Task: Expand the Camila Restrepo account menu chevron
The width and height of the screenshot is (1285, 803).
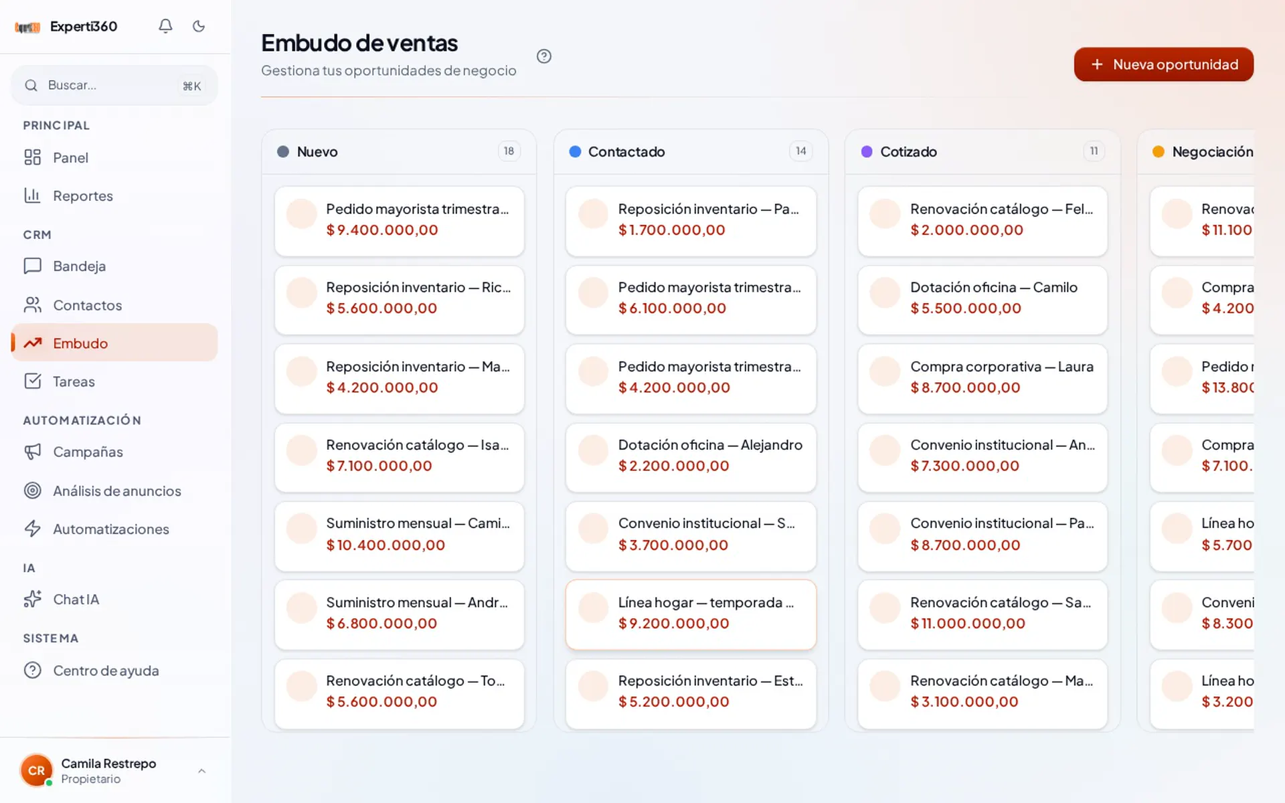Action: [x=201, y=771]
